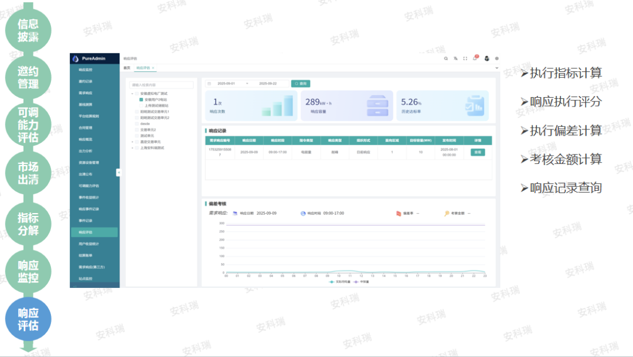The image size is (633, 357).
Task: Click the 响应日期 calendar icon in 偏差考核
Action: [x=235, y=213]
